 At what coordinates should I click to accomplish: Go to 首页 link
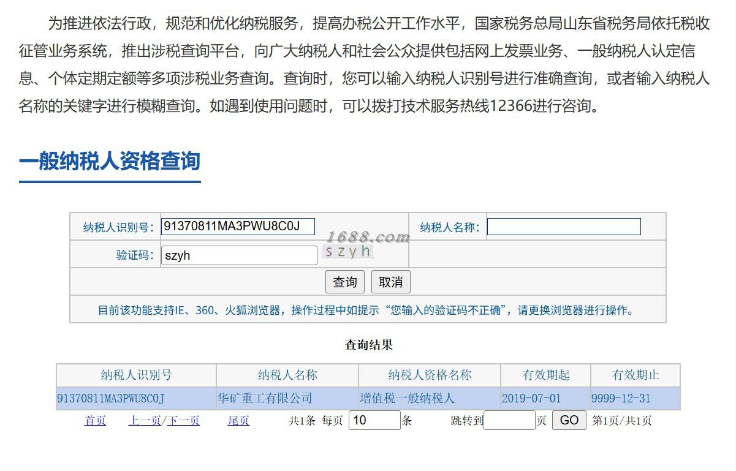click(x=95, y=421)
